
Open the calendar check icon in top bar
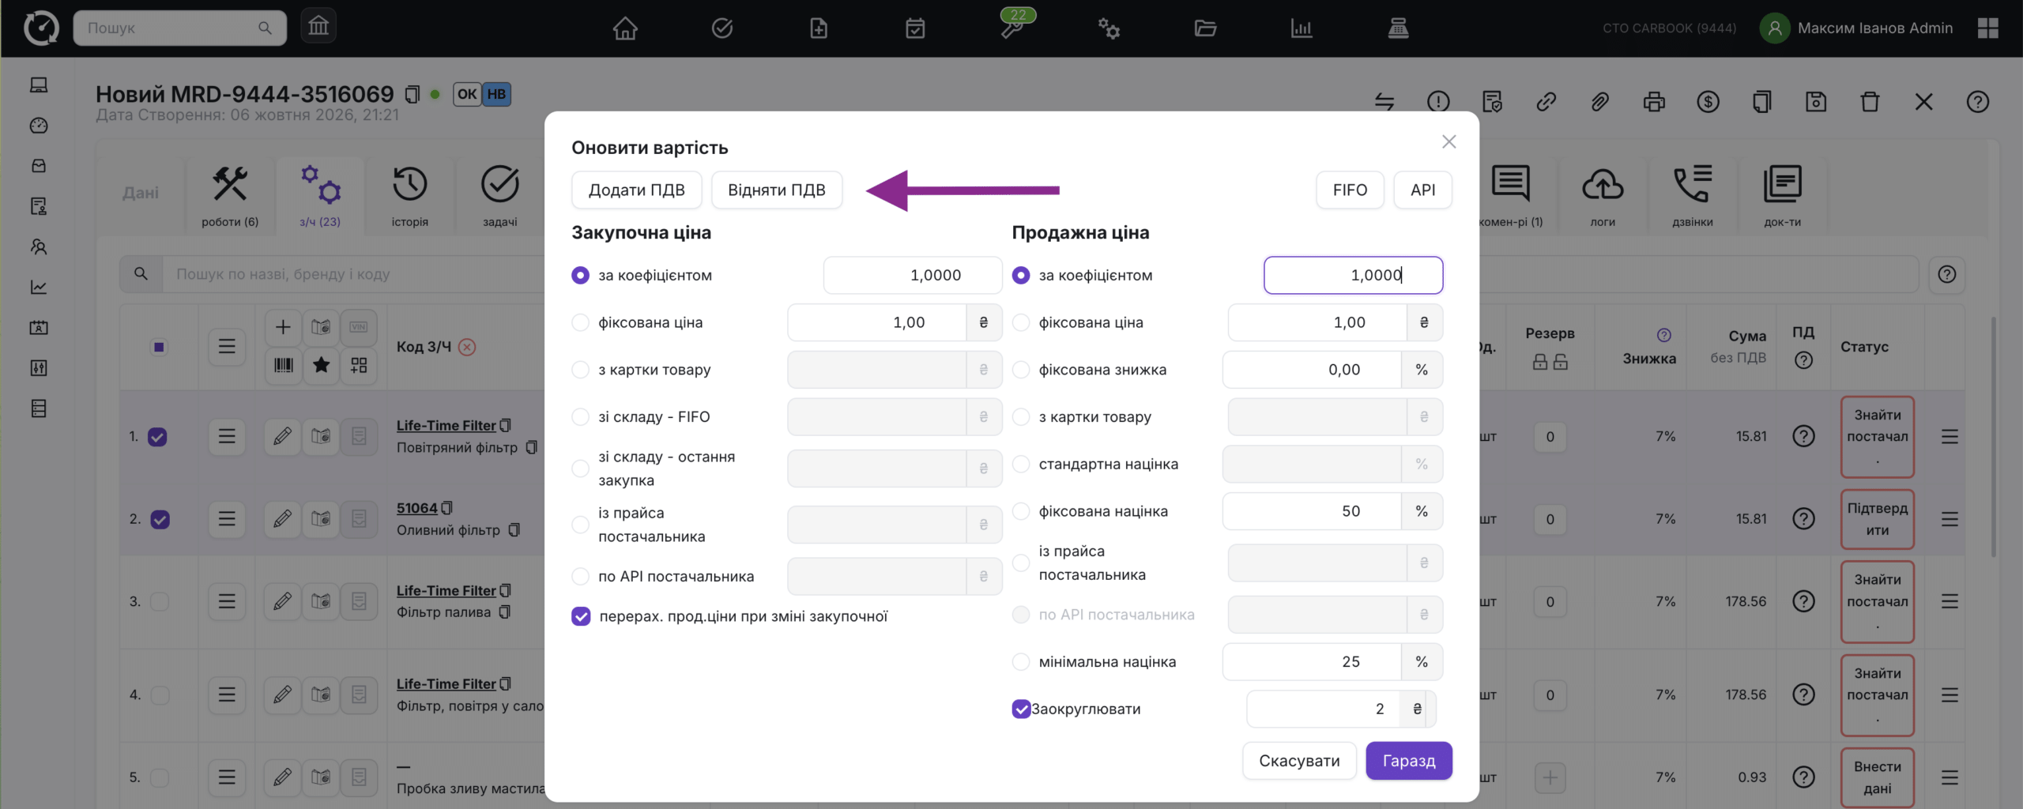click(x=915, y=28)
